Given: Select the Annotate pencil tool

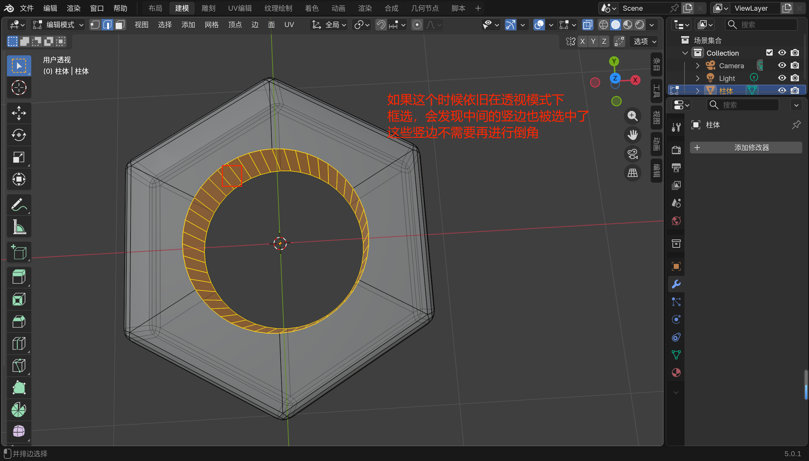Looking at the screenshot, I should point(19,204).
